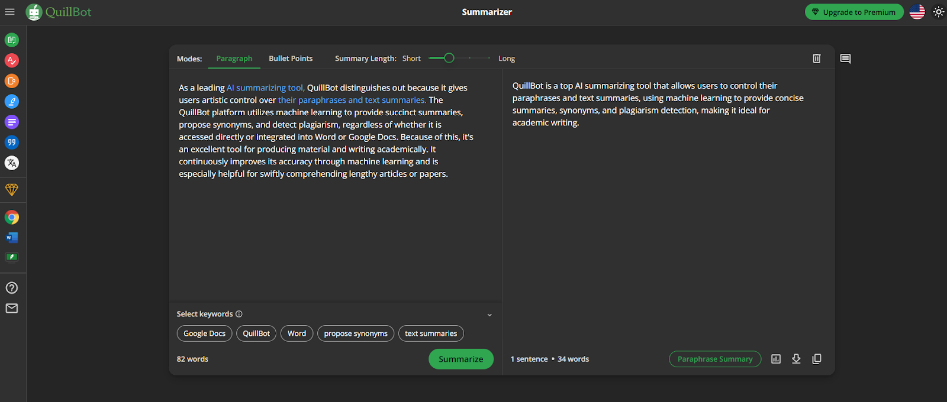The width and height of the screenshot is (947, 402).
Task: Click the AI summarizing tool link
Action: 266,87
